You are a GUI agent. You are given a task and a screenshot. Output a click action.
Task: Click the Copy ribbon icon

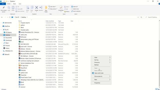point(9,8)
